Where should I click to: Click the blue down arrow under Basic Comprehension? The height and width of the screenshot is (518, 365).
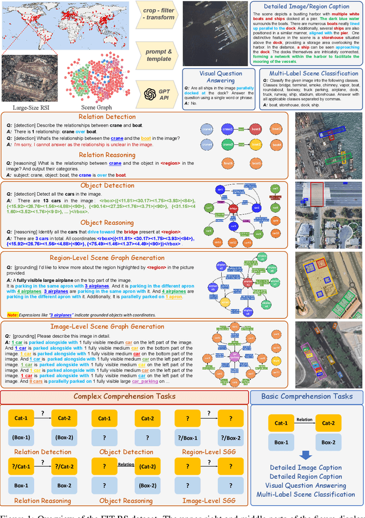306,455
